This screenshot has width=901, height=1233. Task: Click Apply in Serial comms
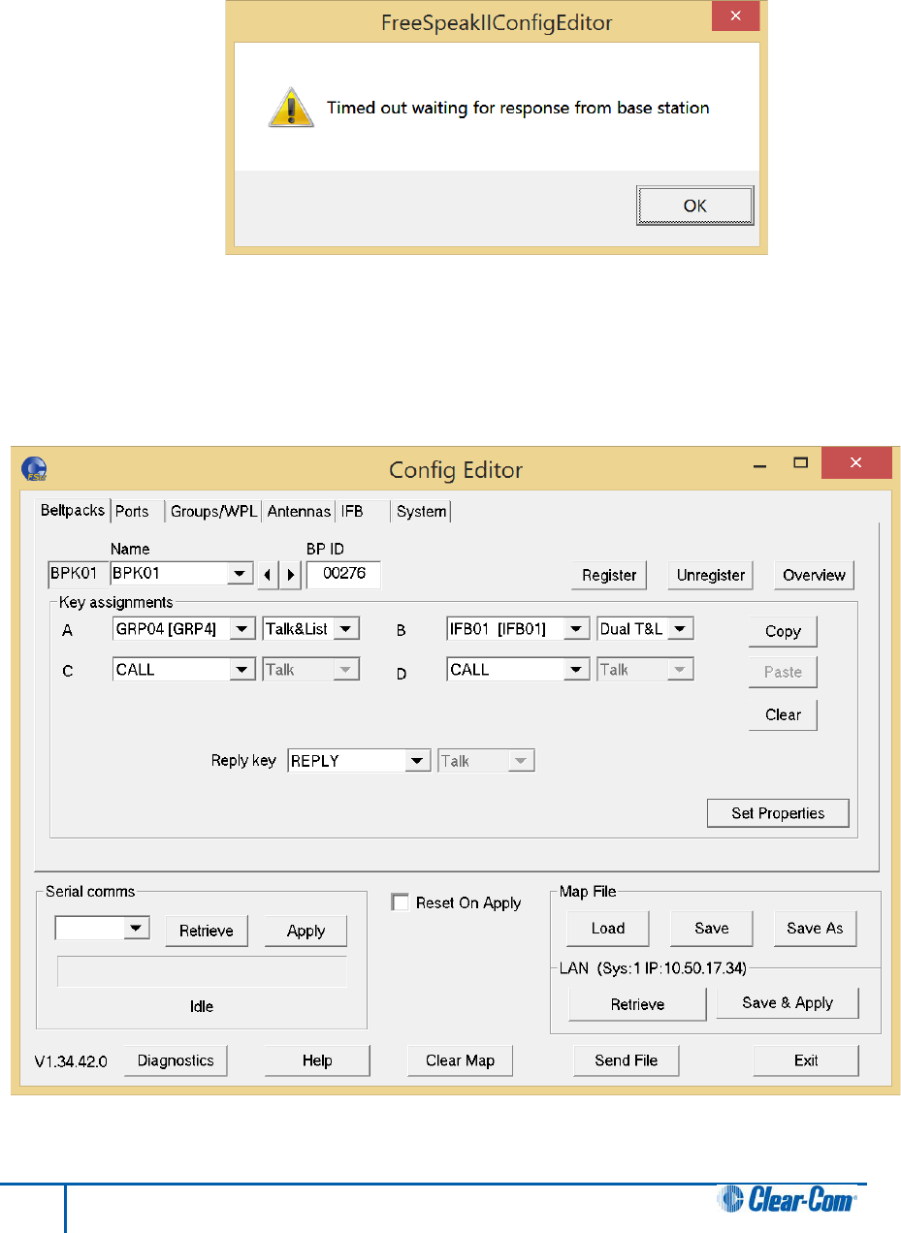tap(306, 931)
